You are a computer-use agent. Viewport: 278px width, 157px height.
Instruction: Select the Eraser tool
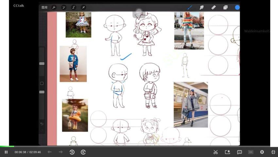(x=214, y=8)
